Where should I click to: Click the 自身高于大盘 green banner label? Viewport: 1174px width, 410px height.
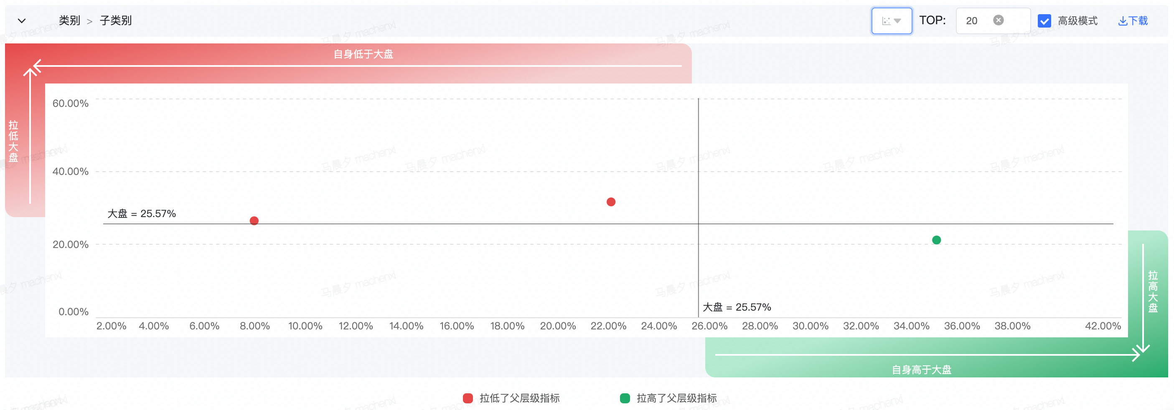(922, 370)
